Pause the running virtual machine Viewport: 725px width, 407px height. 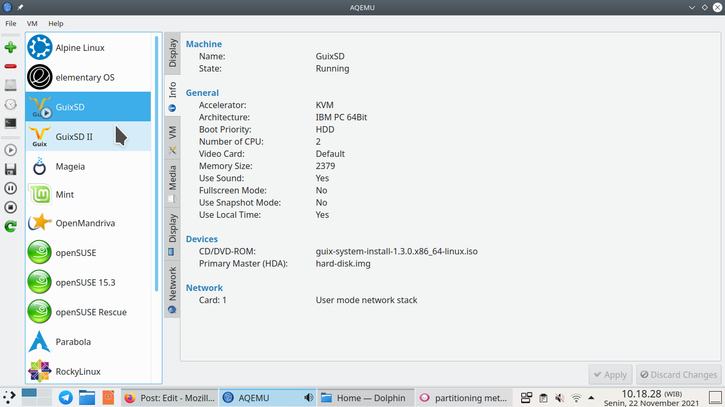[11, 188]
